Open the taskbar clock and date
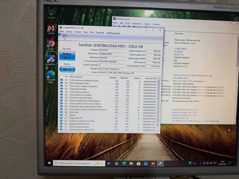This screenshot has height=179, width=239. tap(222, 163)
